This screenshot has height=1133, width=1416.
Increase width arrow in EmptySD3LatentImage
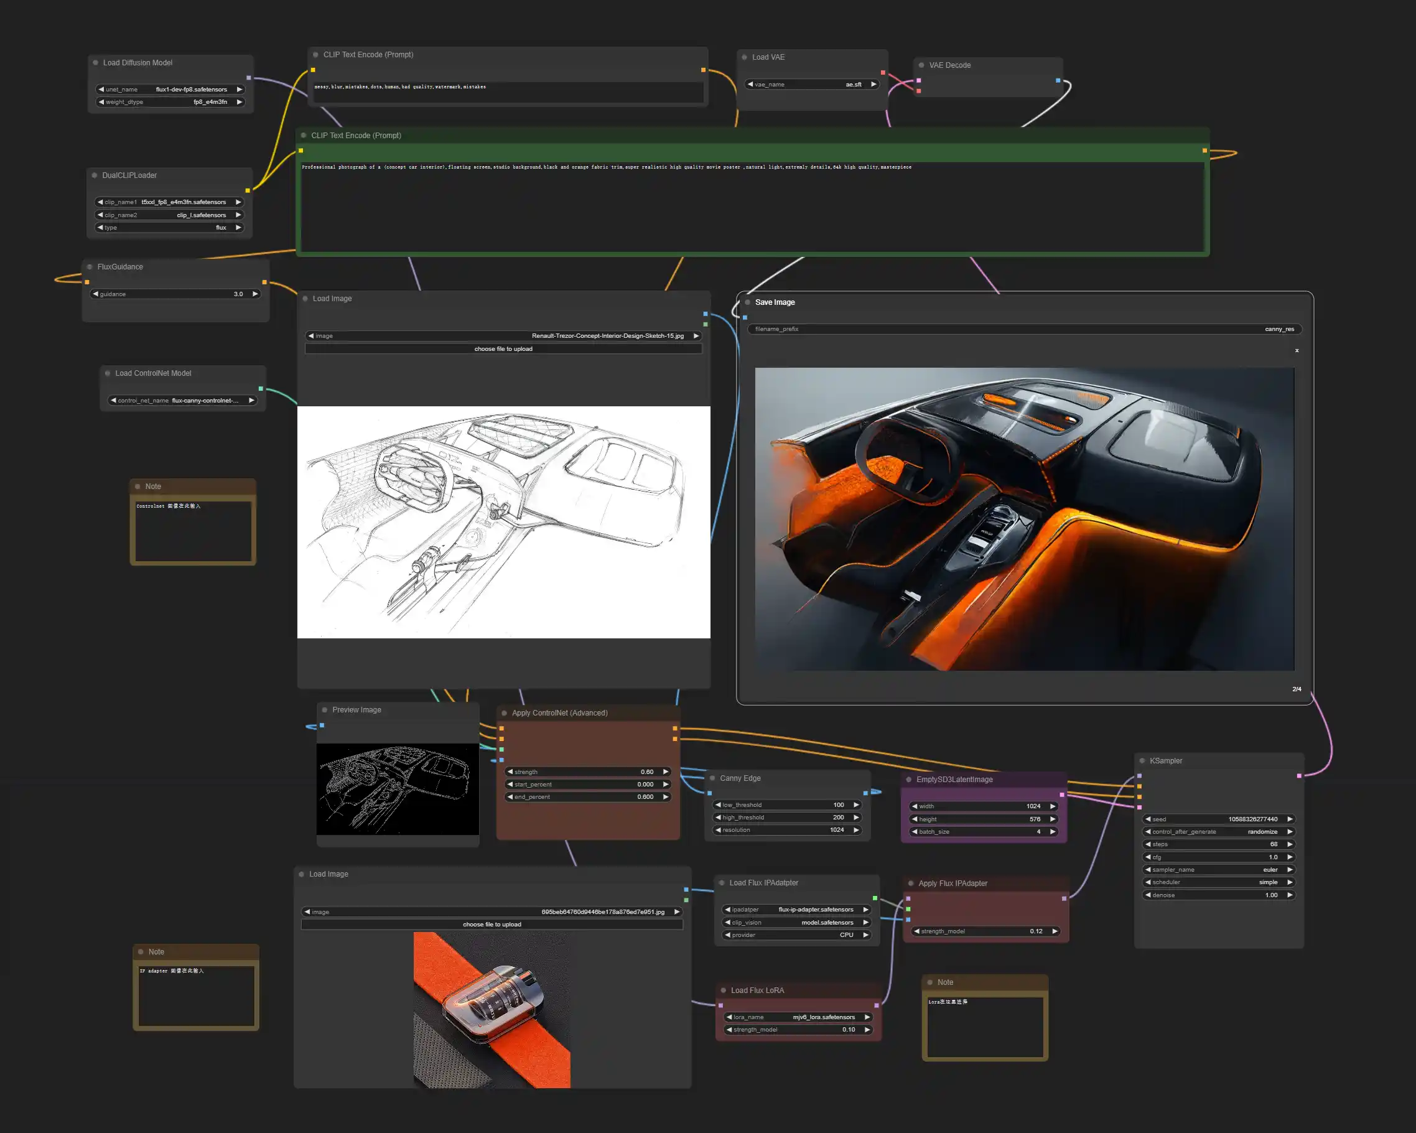pos(1053,806)
